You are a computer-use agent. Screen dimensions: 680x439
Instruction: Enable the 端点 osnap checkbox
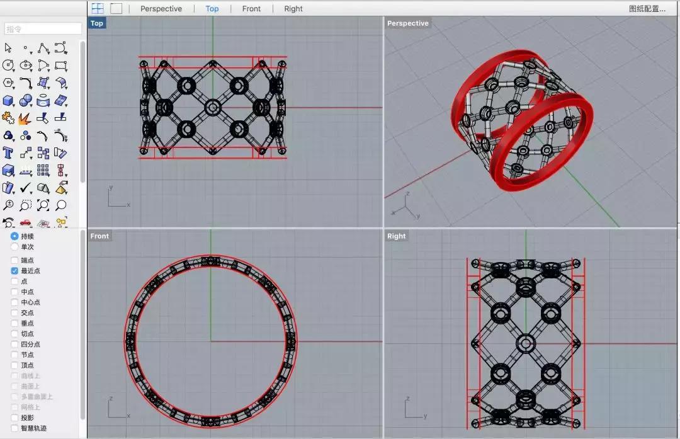14,260
